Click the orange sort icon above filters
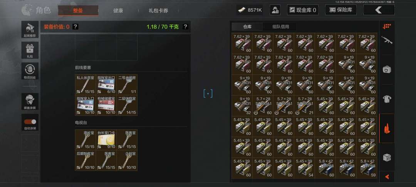The width and height of the screenshot is (416, 187). (387, 26)
